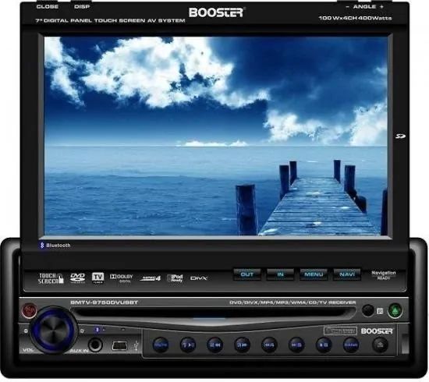Viewport: 429px width, 382px height.
Task: Click the previous track preset 2 button
Action: tap(214, 345)
